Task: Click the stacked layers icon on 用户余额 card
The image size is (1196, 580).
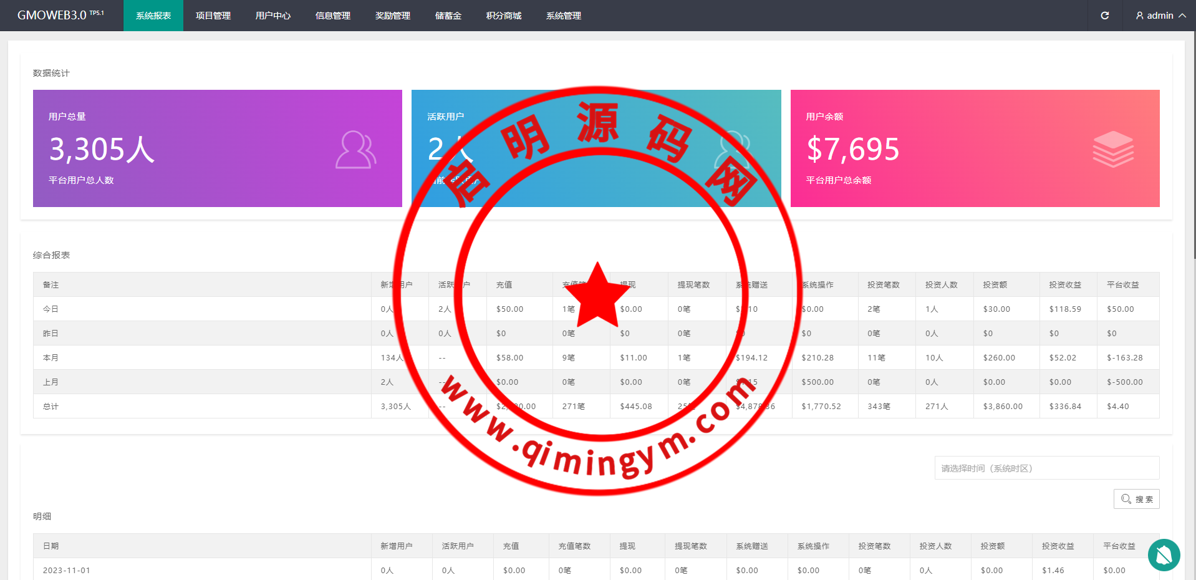Action: [1113, 149]
